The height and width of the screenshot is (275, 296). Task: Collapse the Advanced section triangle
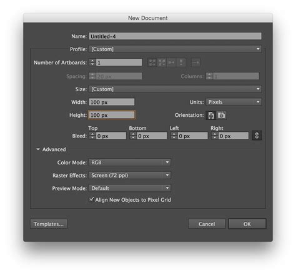click(38, 149)
